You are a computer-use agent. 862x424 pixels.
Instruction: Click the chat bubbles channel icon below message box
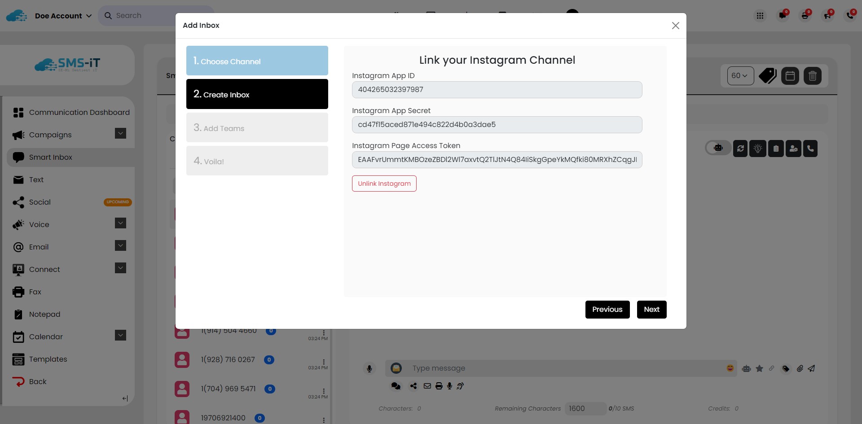tap(396, 386)
